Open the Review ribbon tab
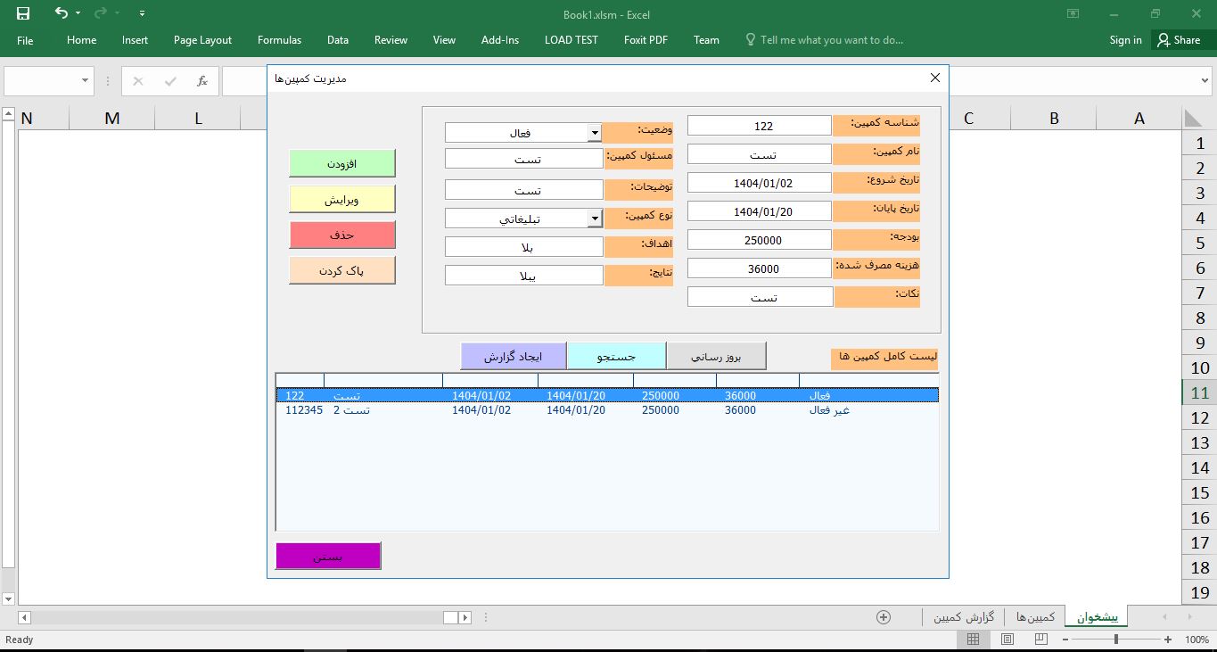 pyautogui.click(x=391, y=40)
